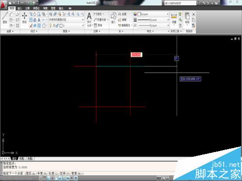Click the Create block icon

[122, 14]
